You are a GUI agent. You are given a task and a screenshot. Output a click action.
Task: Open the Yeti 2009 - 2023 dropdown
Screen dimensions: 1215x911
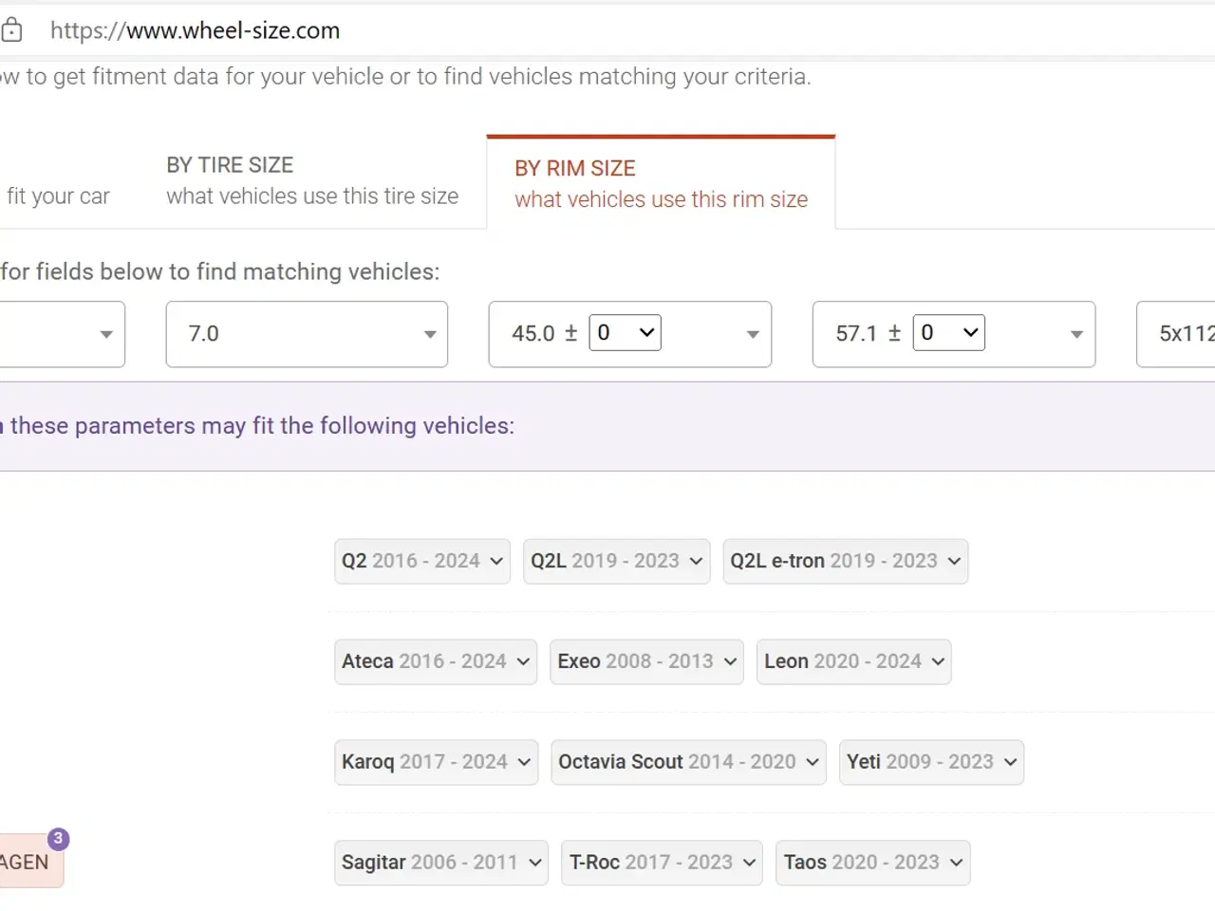pos(931,762)
